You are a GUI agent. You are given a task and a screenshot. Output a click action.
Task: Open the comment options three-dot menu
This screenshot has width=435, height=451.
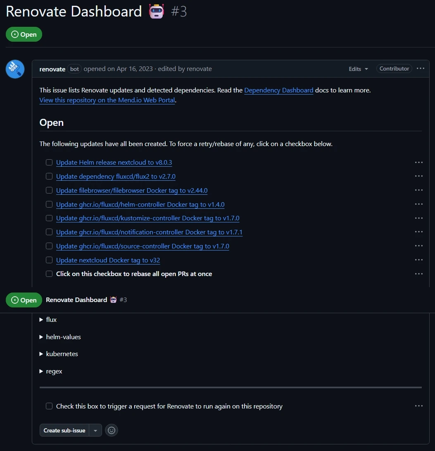tap(421, 68)
